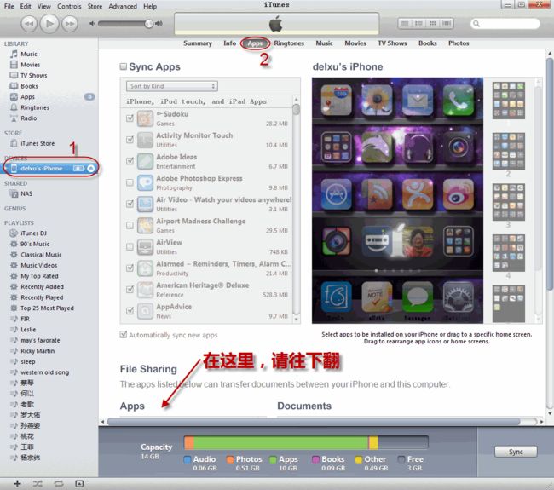554x490 pixels.
Task: Click the Sync button
Action: tap(516, 452)
